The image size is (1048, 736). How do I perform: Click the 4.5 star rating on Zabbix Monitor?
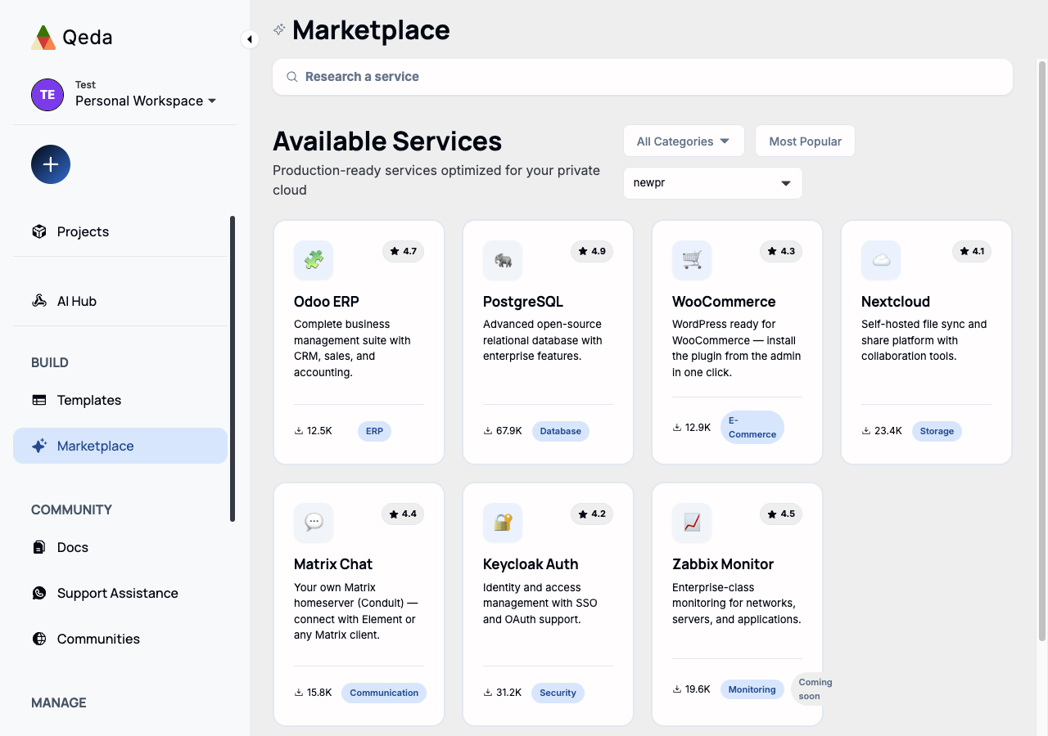pyautogui.click(x=781, y=514)
